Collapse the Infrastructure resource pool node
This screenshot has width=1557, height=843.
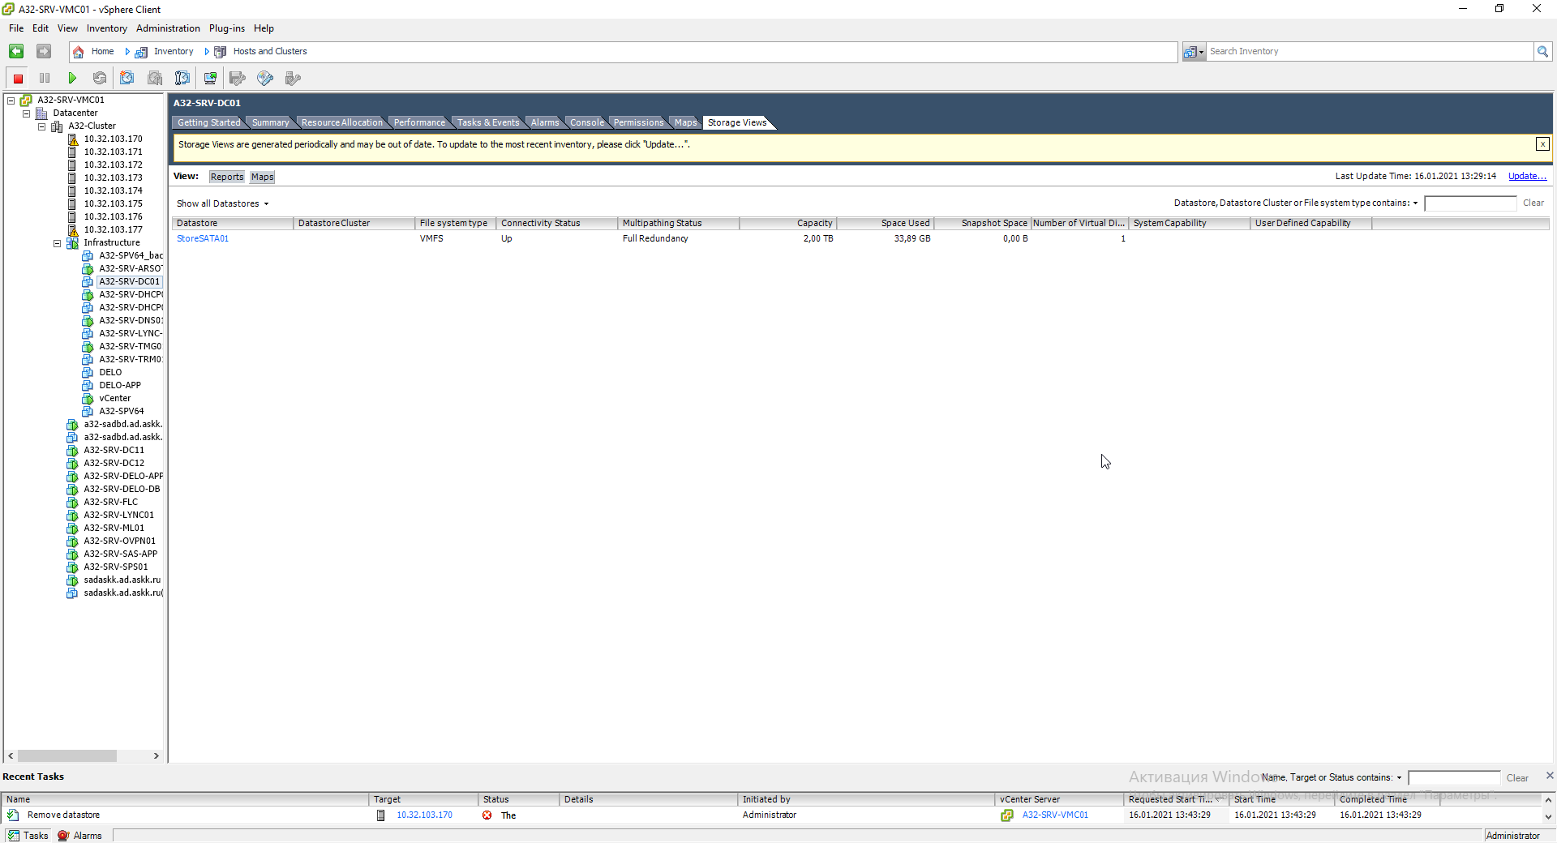57,243
